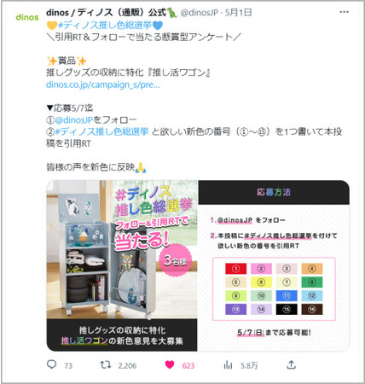The height and width of the screenshot is (384, 365).
Task: Click the green dinos profile avatar
Action: coord(27,17)
